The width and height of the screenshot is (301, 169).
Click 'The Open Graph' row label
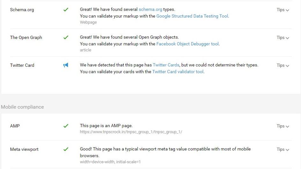point(26,38)
